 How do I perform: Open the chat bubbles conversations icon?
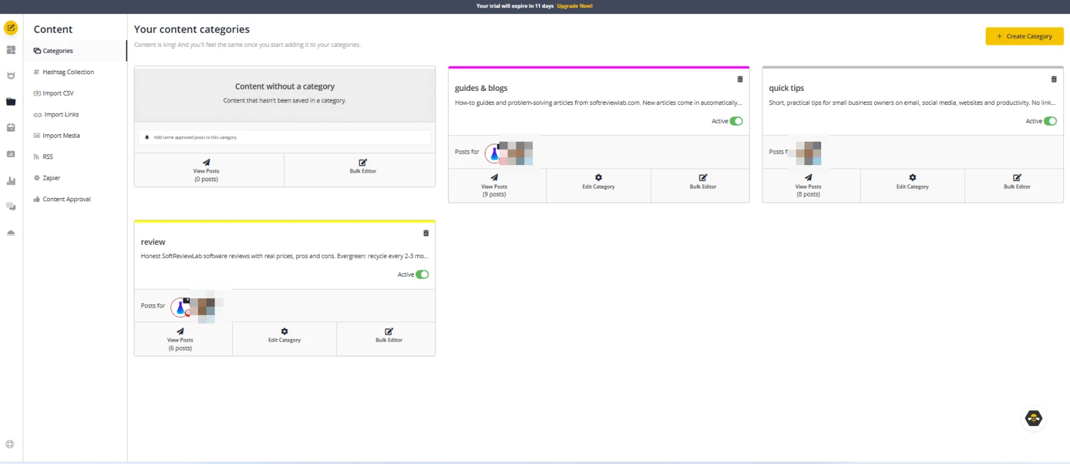pos(11,207)
